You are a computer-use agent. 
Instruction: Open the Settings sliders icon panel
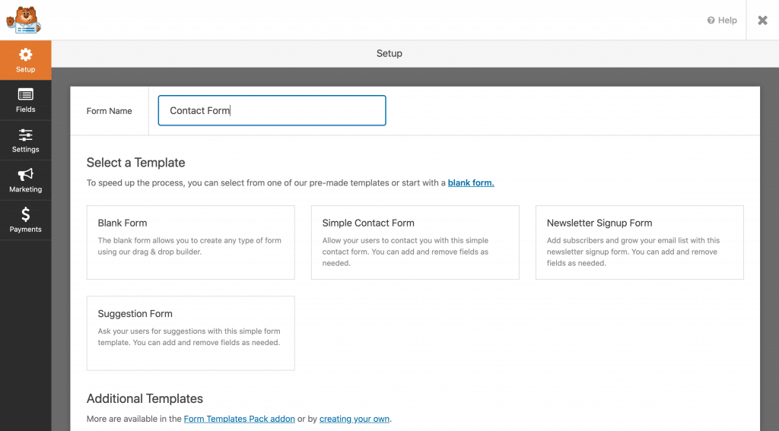(x=25, y=141)
